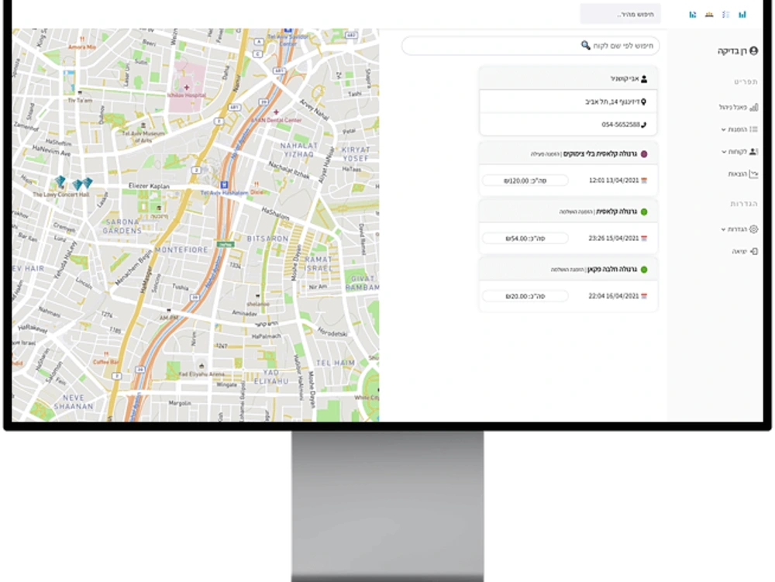775x582 pixels.
Task: Click the leftmost teal delivery marker on map
Action: pos(60,182)
